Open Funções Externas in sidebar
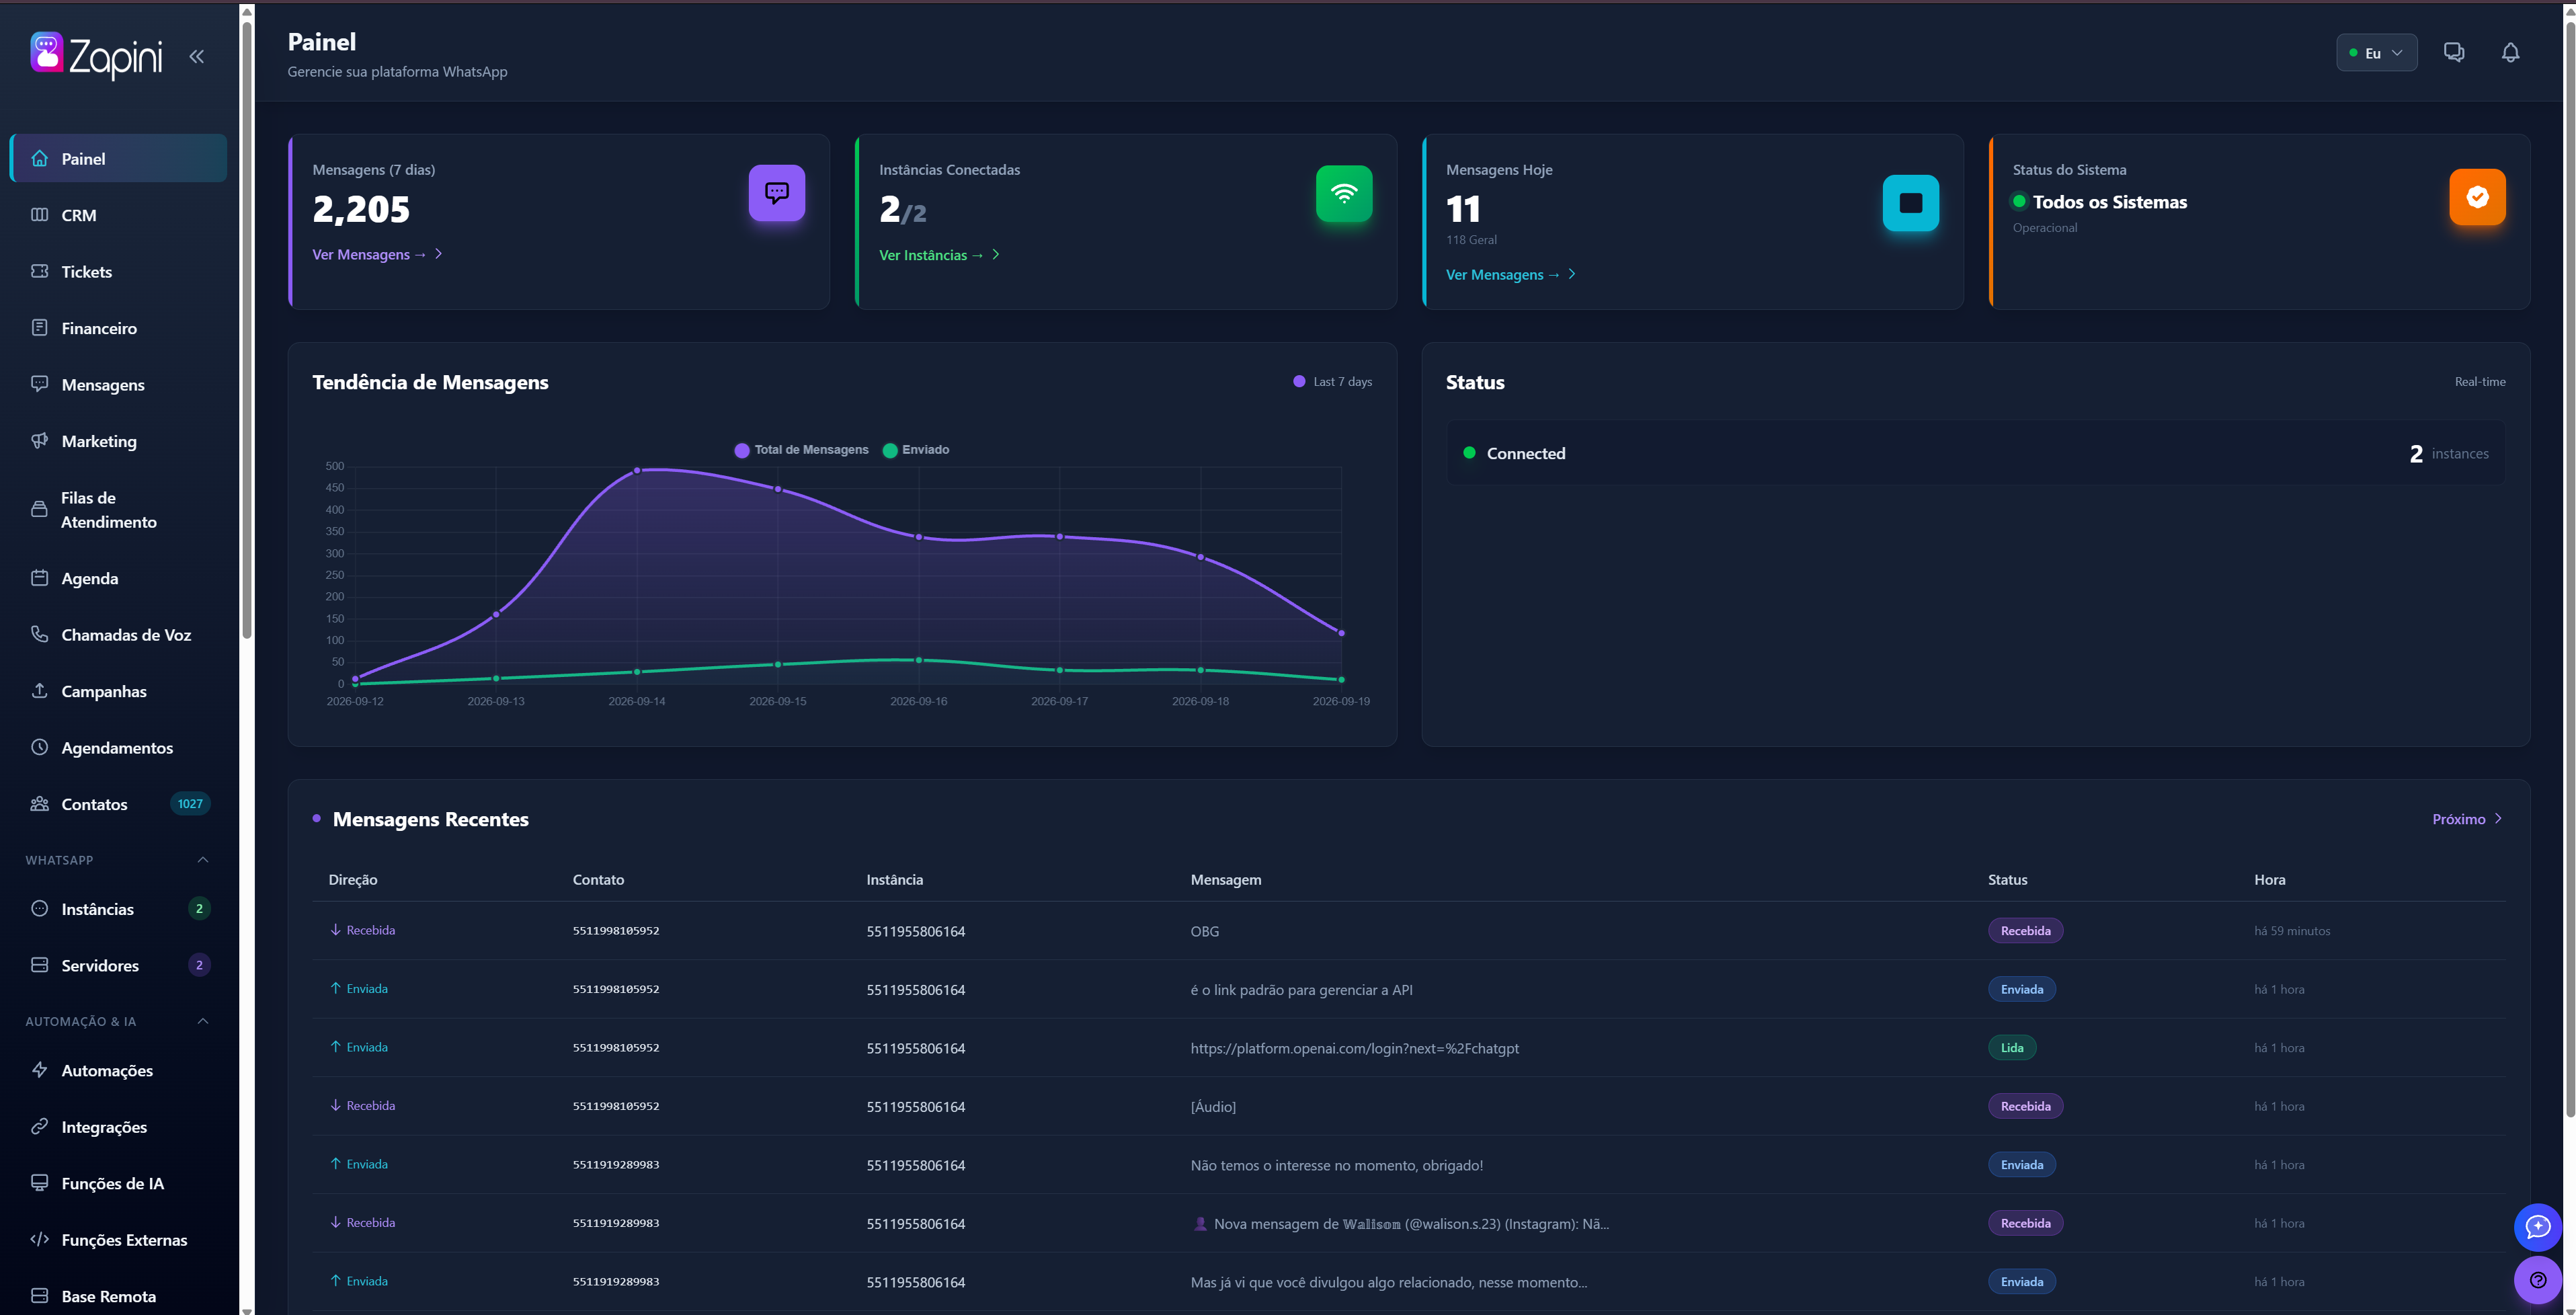2576x1315 pixels. (118, 1240)
